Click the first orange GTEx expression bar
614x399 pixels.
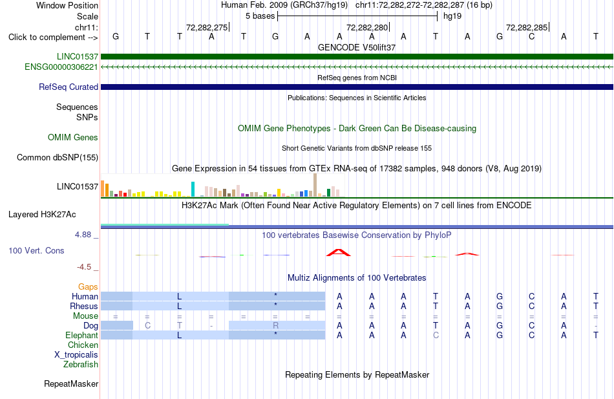pyautogui.click(x=103, y=189)
